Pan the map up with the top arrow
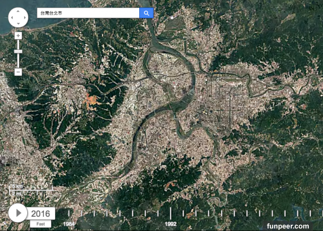Viewport: 323px width, 231px height. pyautogui.click(x=18, y=11)
